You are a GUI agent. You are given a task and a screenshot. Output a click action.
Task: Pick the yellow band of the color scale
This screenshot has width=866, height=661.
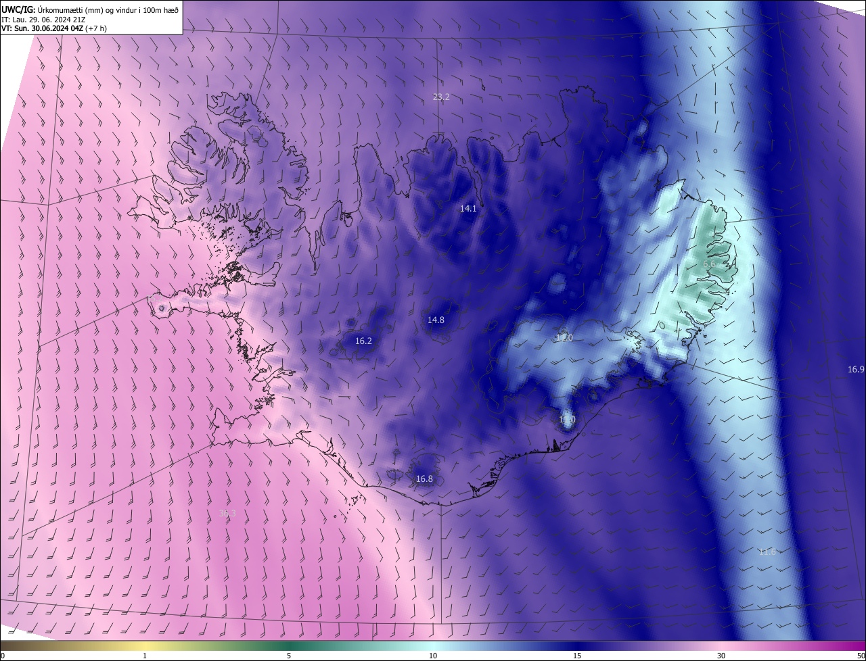(145, 645)
